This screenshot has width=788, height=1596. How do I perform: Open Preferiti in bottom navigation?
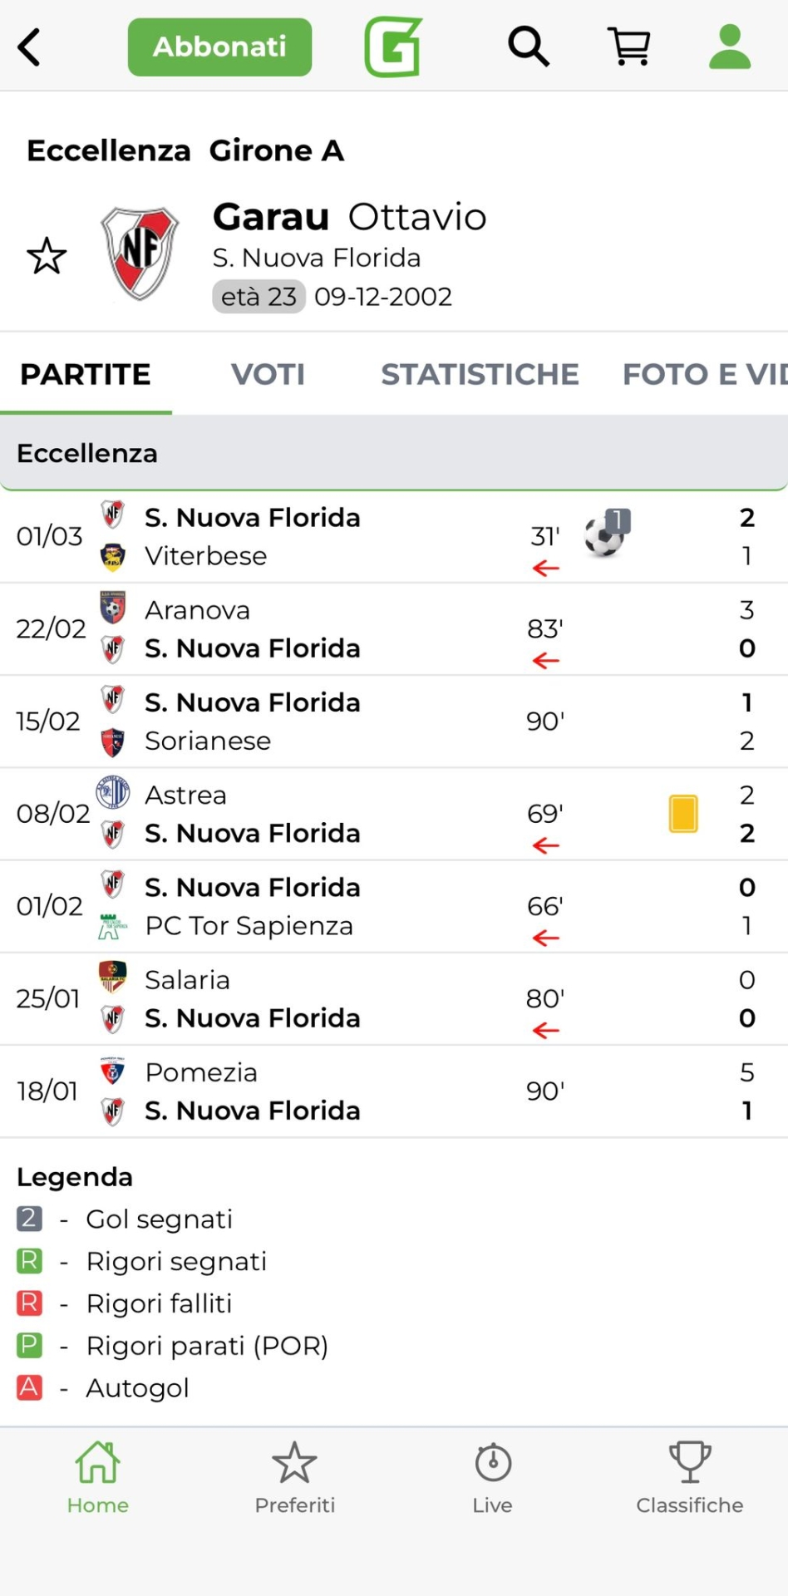click(295, 1477)
